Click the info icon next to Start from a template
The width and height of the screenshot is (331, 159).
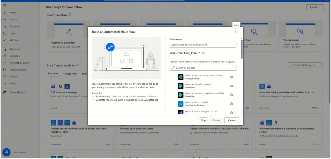pos(76,65)
